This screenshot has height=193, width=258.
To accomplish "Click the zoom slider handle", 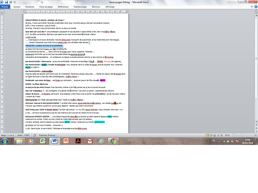I will 242,135.
